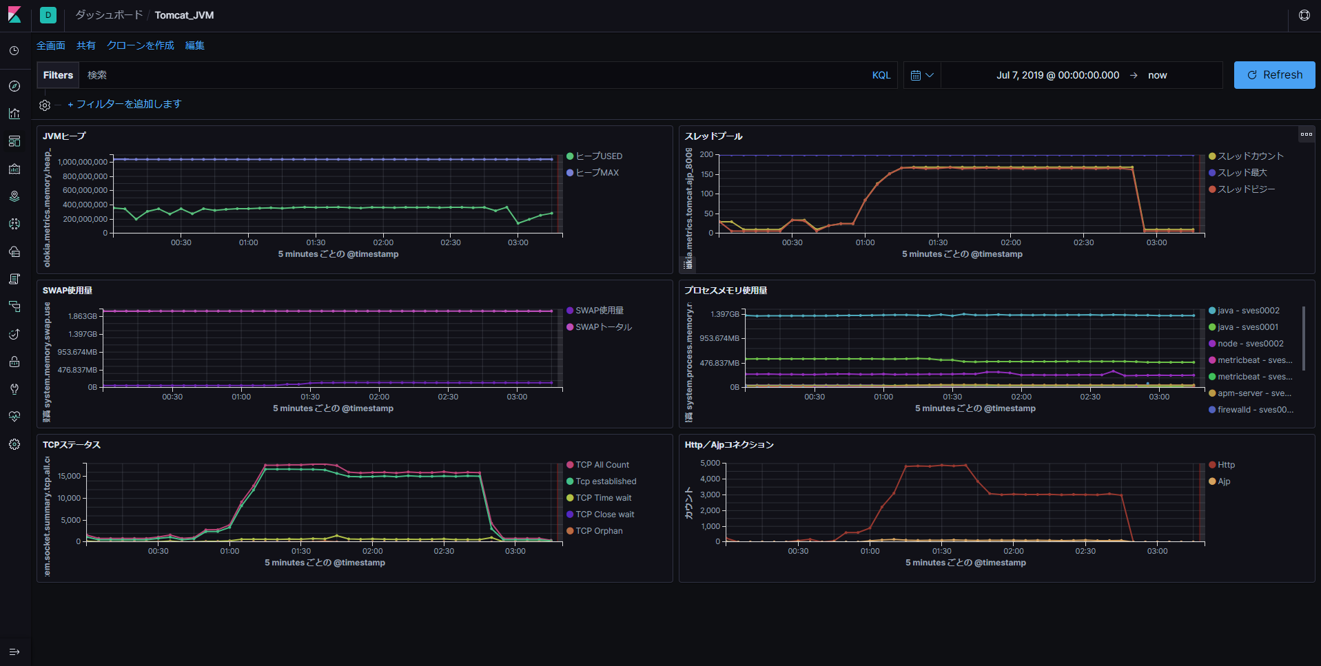This screenshot has height=666, width=1321.
Task: Click 編集 to edit the dashboard
Action: [x=194, y=45]
